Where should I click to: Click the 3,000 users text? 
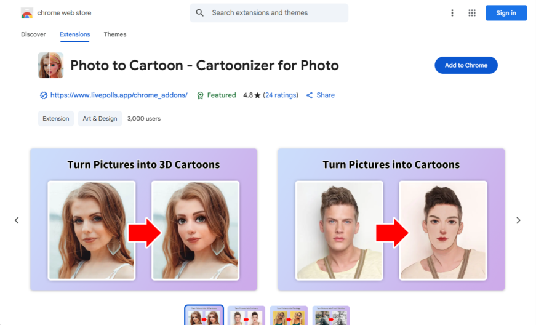click(144, 119)
